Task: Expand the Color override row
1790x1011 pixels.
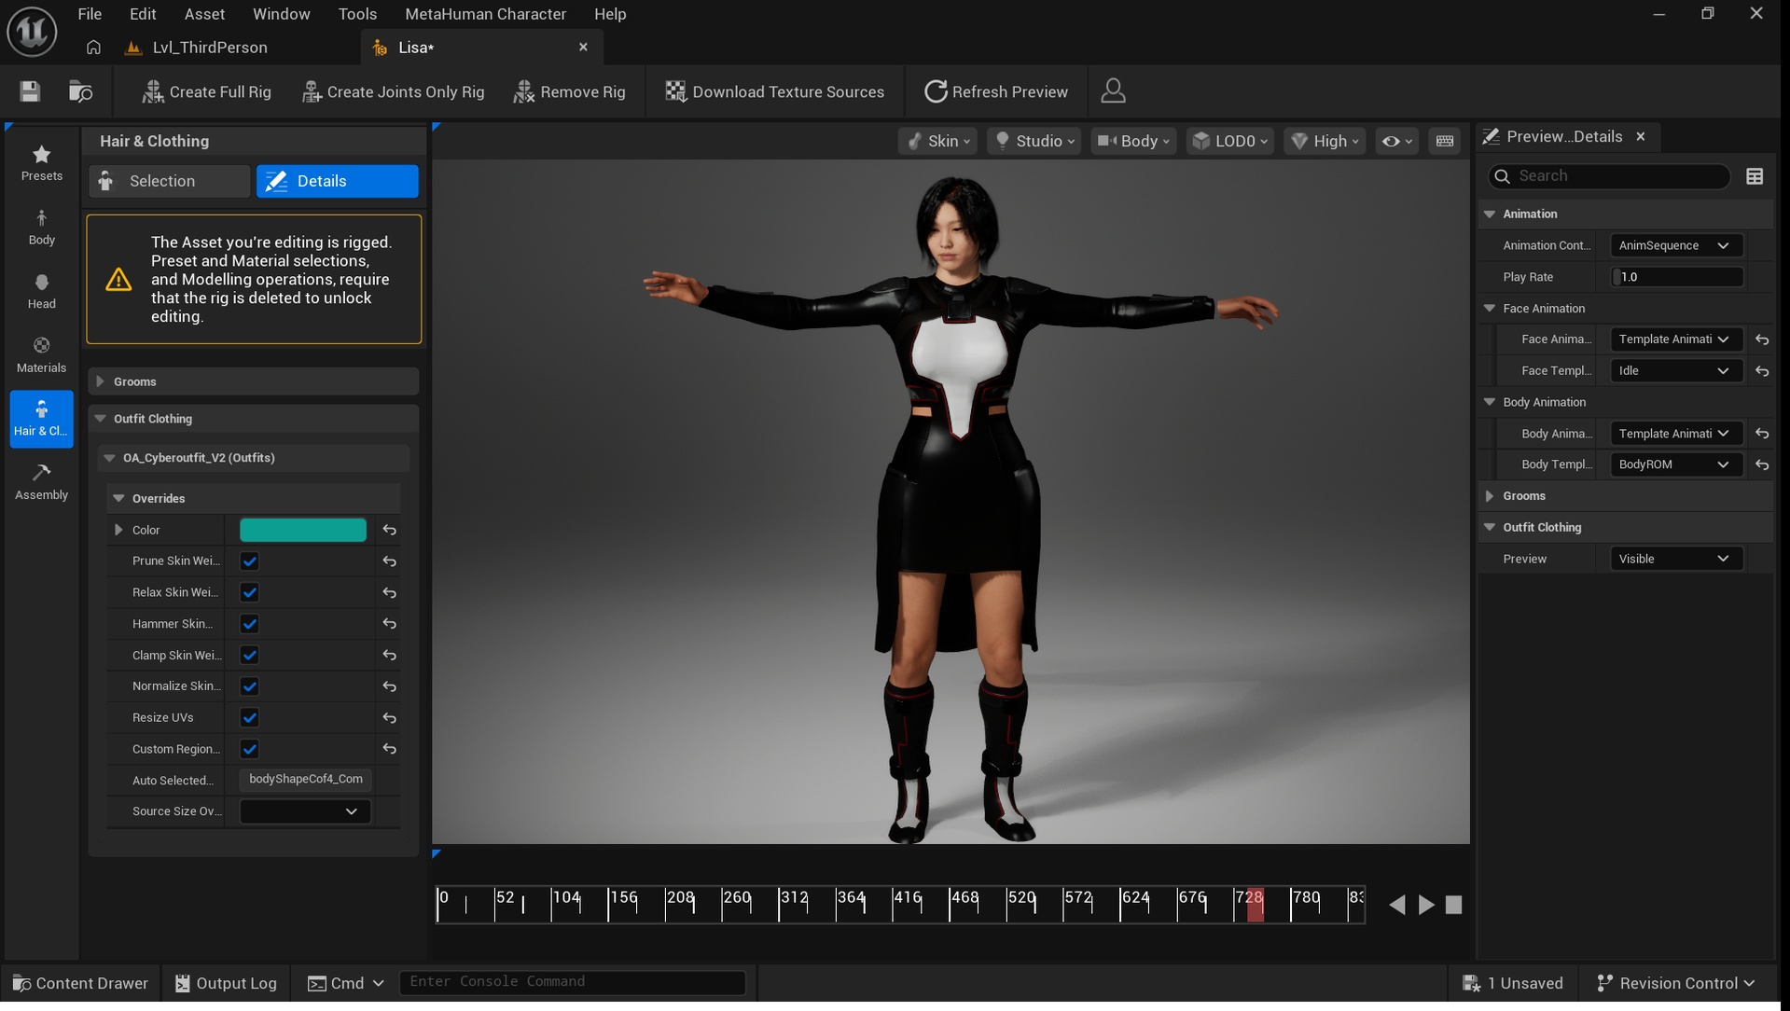Action: [118, 530]
